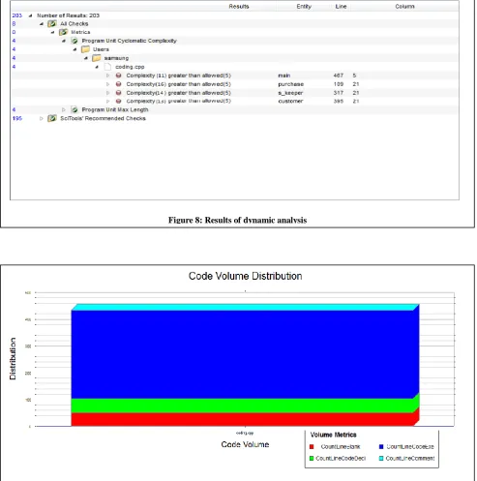This screenshot has width=477, height=481.
Task: Expand the customer complexity violation row
Action: [x=108, y=102]
